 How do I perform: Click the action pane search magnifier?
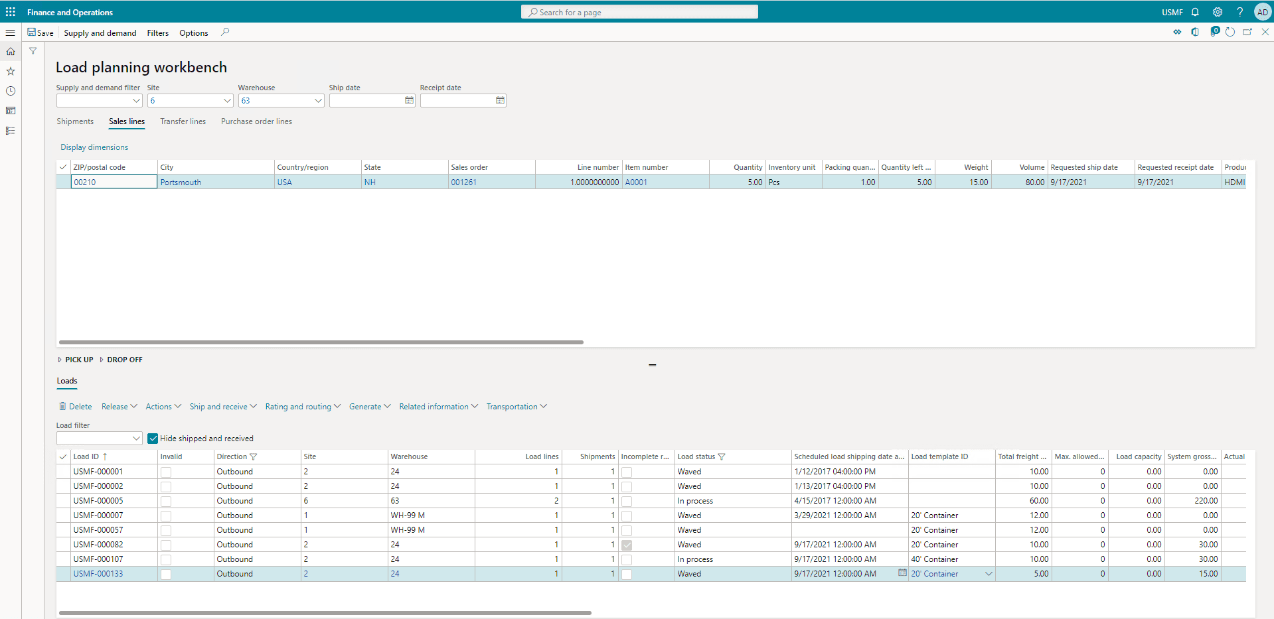(225, 32)
